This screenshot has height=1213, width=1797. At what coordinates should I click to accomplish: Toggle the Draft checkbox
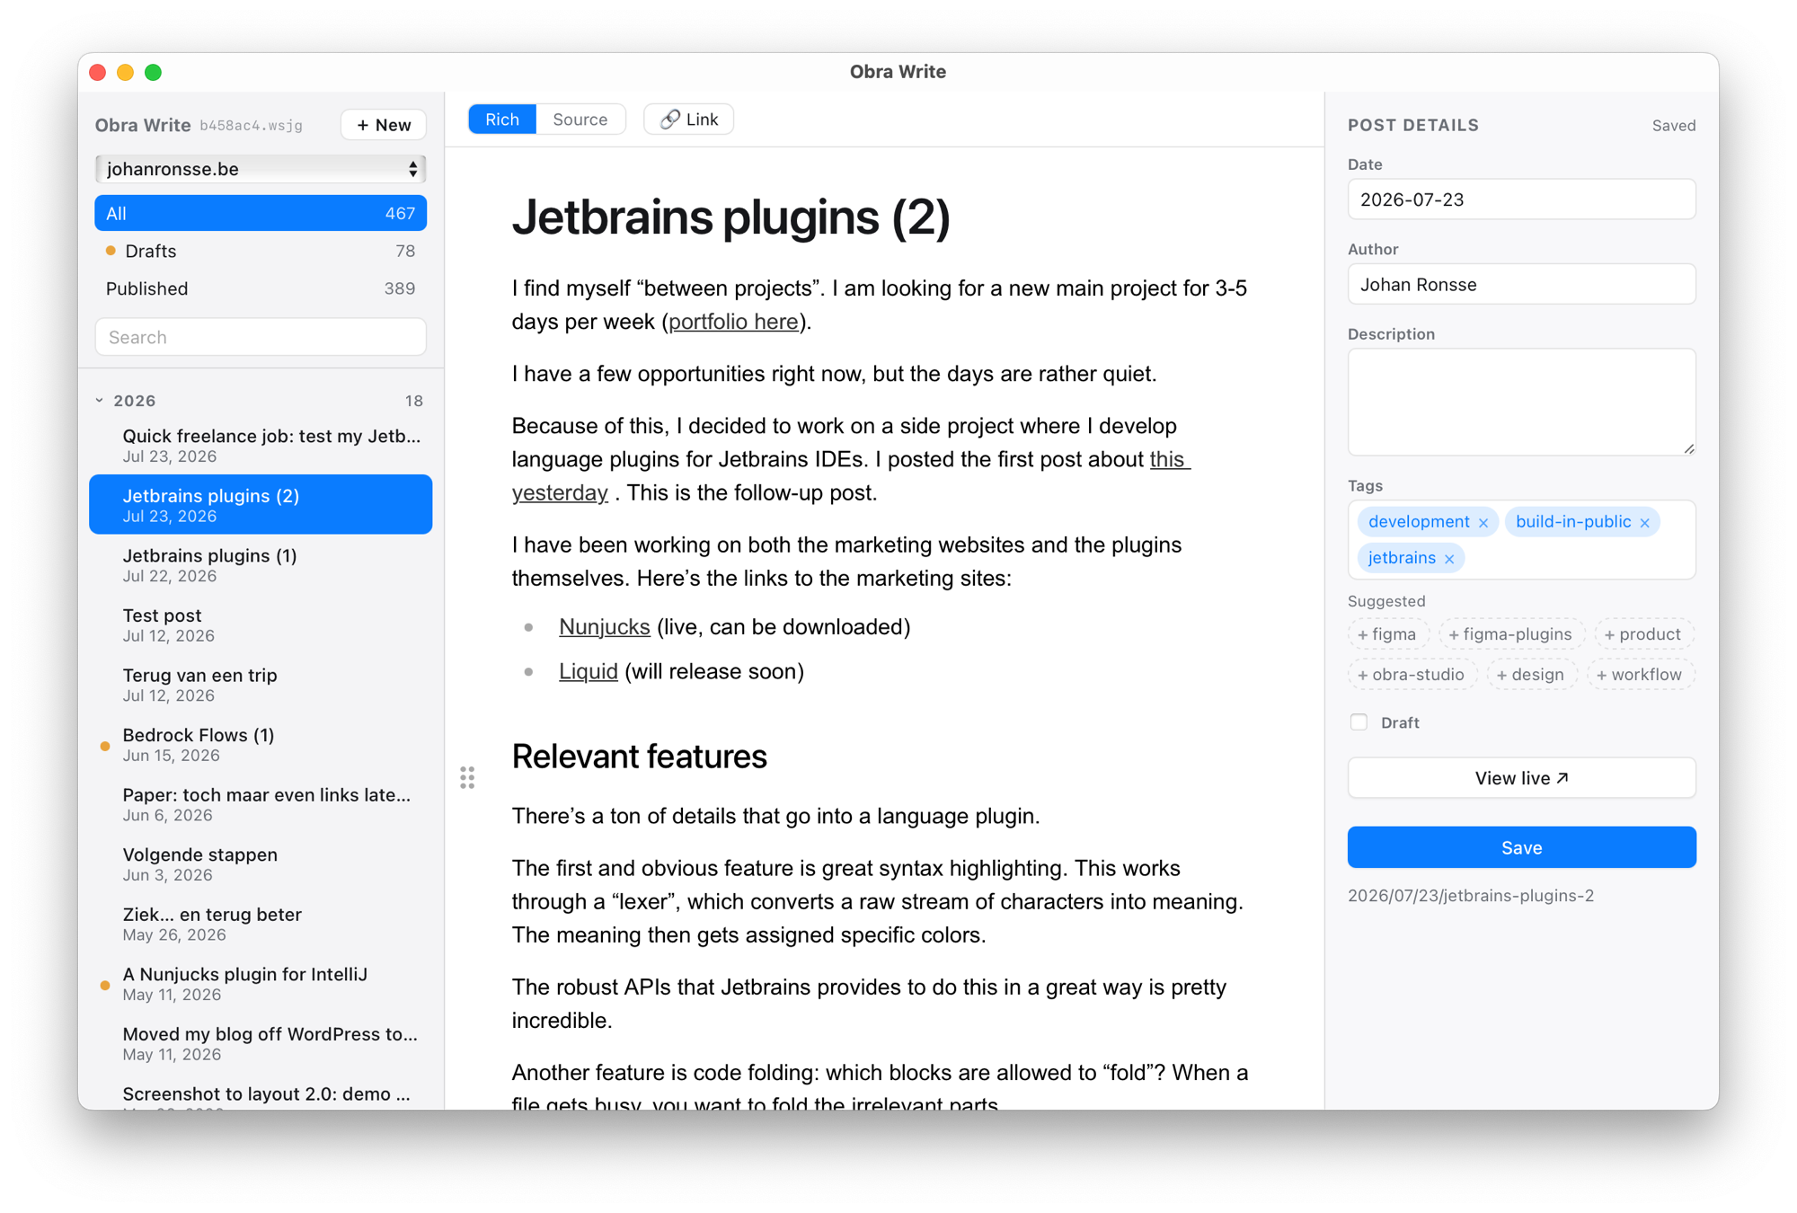[1359, 722]
